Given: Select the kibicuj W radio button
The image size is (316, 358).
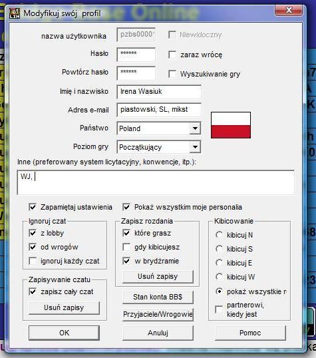Looking at the screenshot, I should pyautogui.click(x=219, y=277).
